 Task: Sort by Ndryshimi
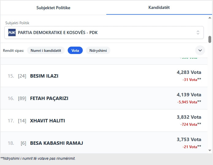click(98, 50)
